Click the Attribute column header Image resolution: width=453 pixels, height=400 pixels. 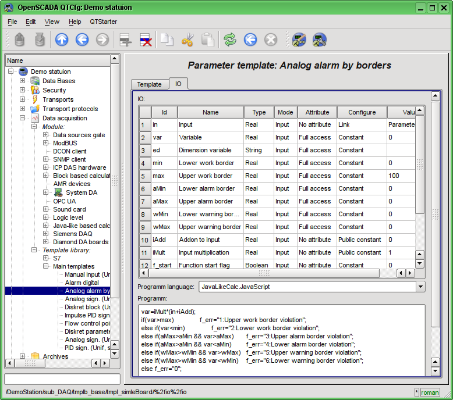click(x=317, y=112)
